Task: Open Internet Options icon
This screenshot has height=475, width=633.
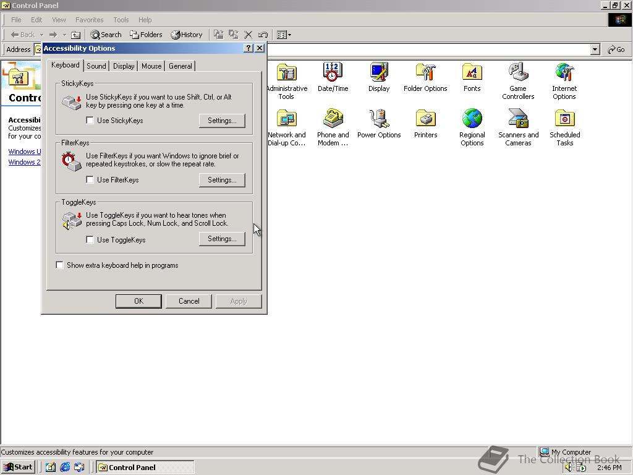Action: coord(564,81)
